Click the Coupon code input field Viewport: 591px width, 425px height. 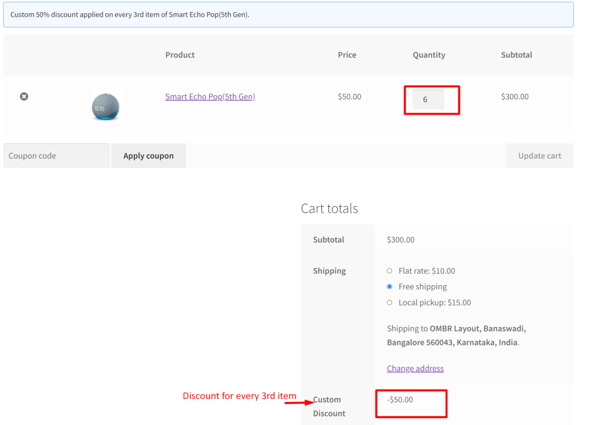(57, 156)
